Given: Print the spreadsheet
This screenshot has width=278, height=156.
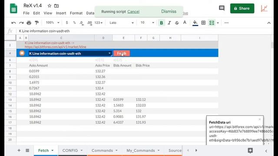Looking at the screenshot, I should [29, 23].
